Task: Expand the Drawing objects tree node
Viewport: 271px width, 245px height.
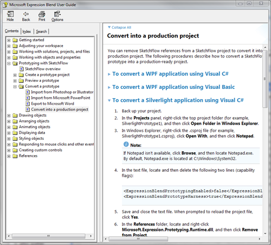Action: [9, 115]
